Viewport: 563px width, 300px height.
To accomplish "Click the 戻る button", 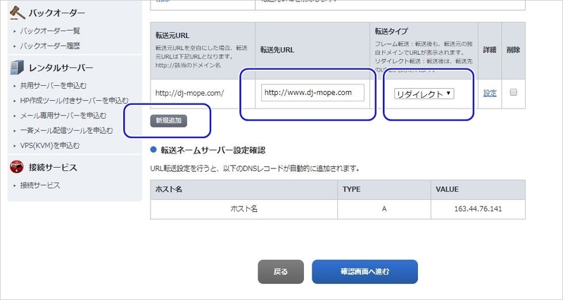I will coord(281,272).
